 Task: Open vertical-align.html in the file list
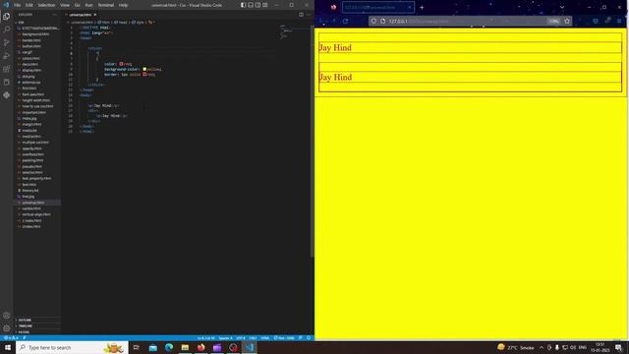[x=37, y=214]
